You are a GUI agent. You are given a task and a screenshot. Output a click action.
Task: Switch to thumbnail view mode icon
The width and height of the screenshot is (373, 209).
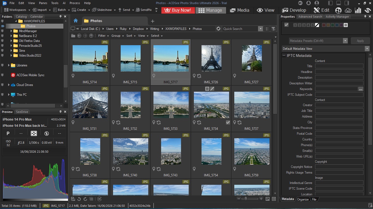tap(268, 199)
